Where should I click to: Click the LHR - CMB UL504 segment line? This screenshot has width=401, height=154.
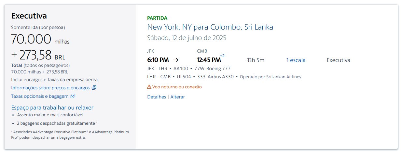pos(224,77)
